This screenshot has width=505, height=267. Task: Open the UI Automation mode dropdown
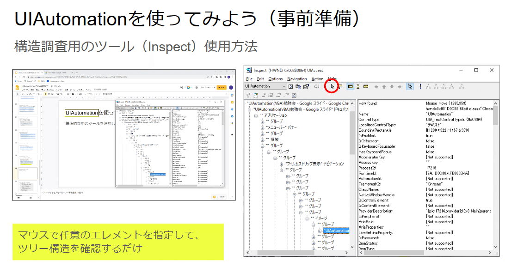[x=265, y=86]
